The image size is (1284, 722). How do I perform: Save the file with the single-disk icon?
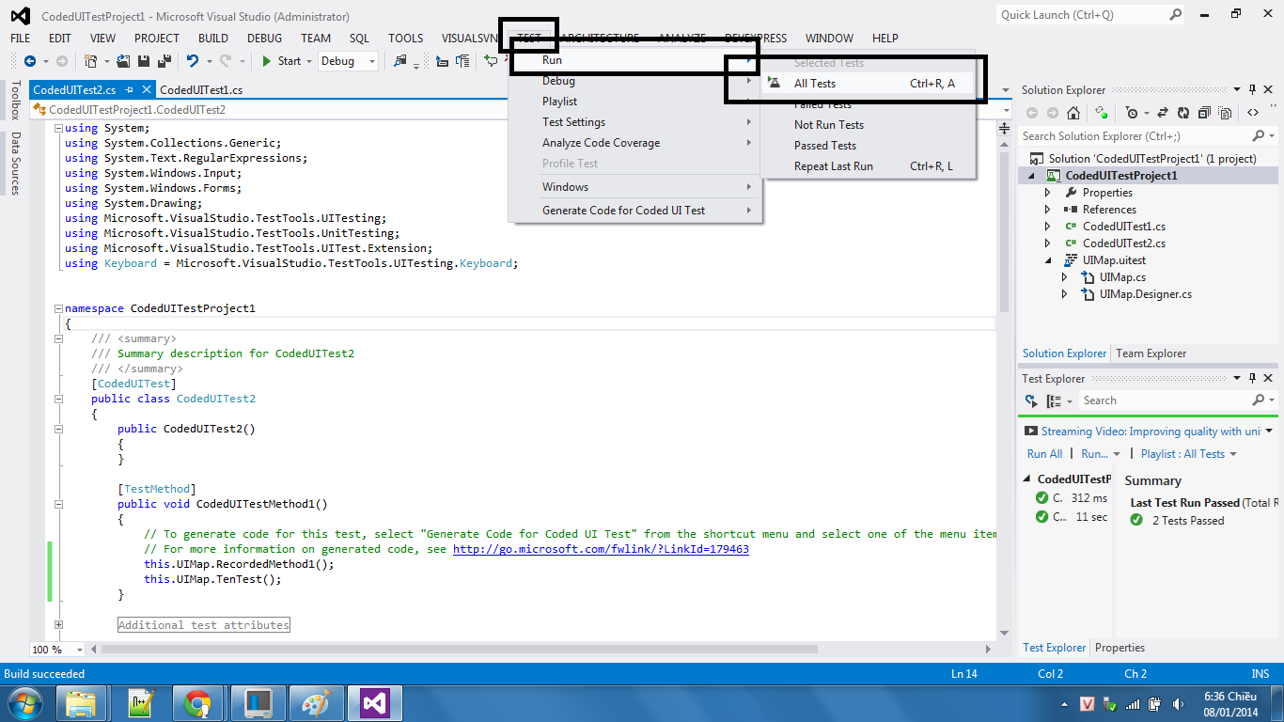point(145,61)
